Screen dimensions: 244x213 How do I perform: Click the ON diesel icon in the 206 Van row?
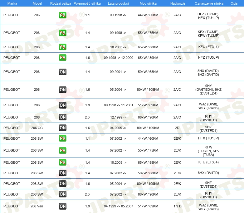point(62,206)
